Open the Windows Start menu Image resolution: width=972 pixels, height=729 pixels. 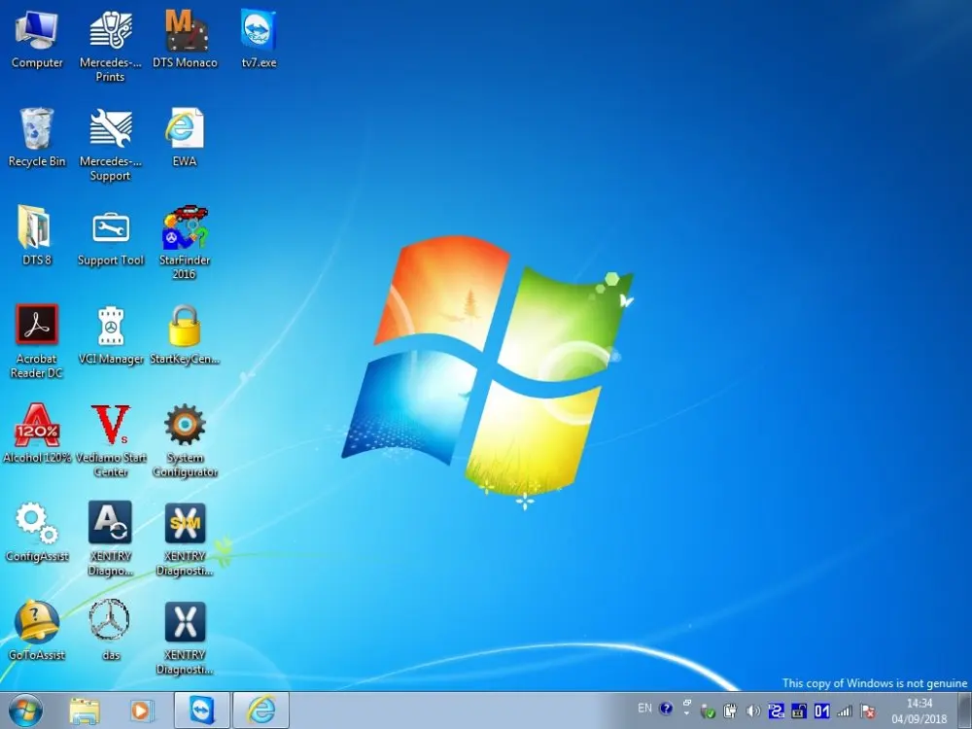point(26,711)
